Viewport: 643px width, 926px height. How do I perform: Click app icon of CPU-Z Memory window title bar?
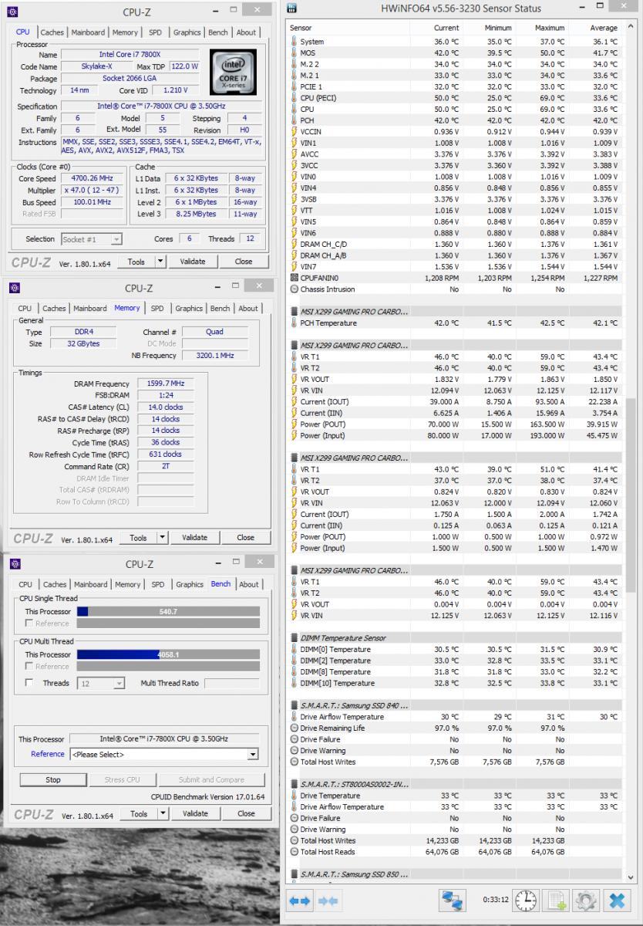pyautogui.click(x=15, y=288)
